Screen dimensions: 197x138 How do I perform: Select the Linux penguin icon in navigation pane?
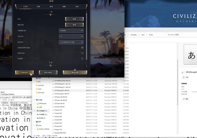[x=37, y=125]
